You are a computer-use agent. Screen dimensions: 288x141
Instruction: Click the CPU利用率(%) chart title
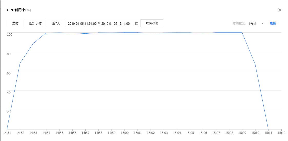[19, 10]
